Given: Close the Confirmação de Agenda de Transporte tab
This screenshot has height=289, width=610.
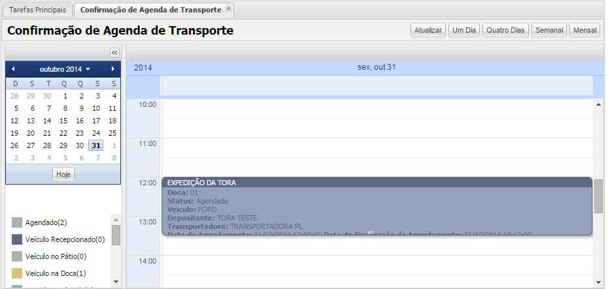Looking at the screenshot, I should [228, 8].
